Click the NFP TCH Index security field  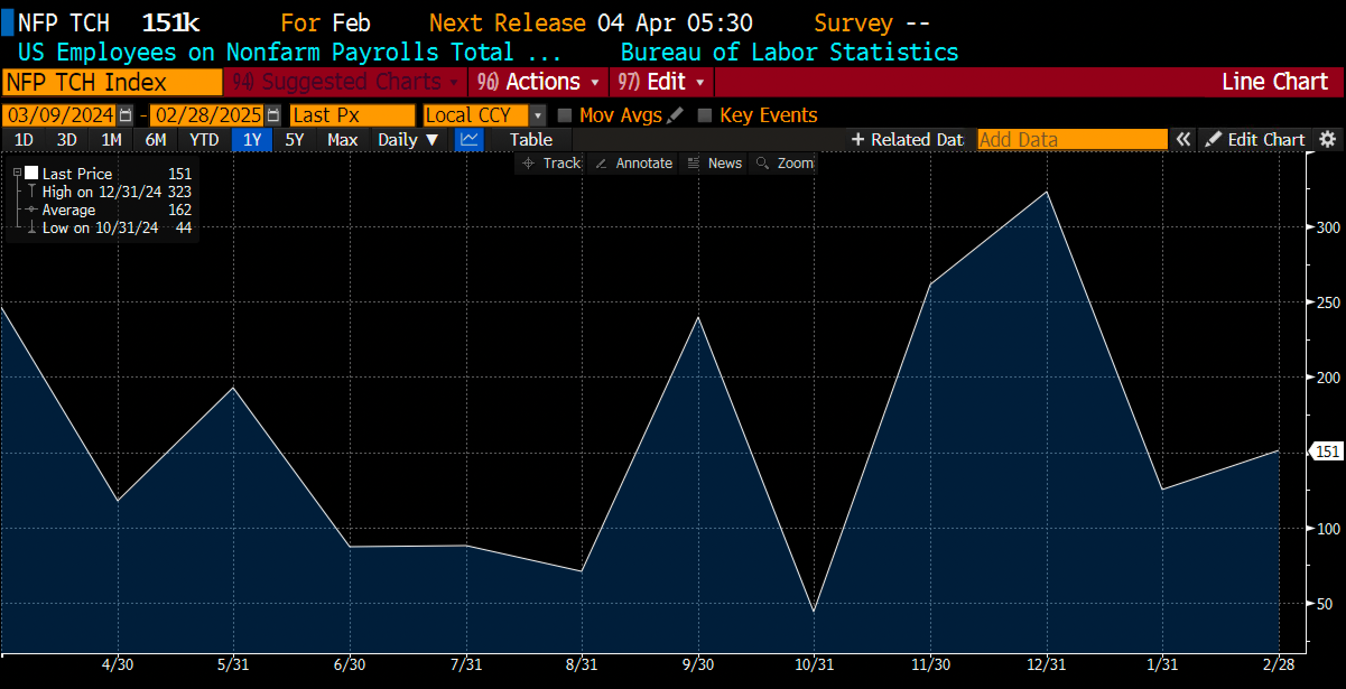click(x=113, y=82)
